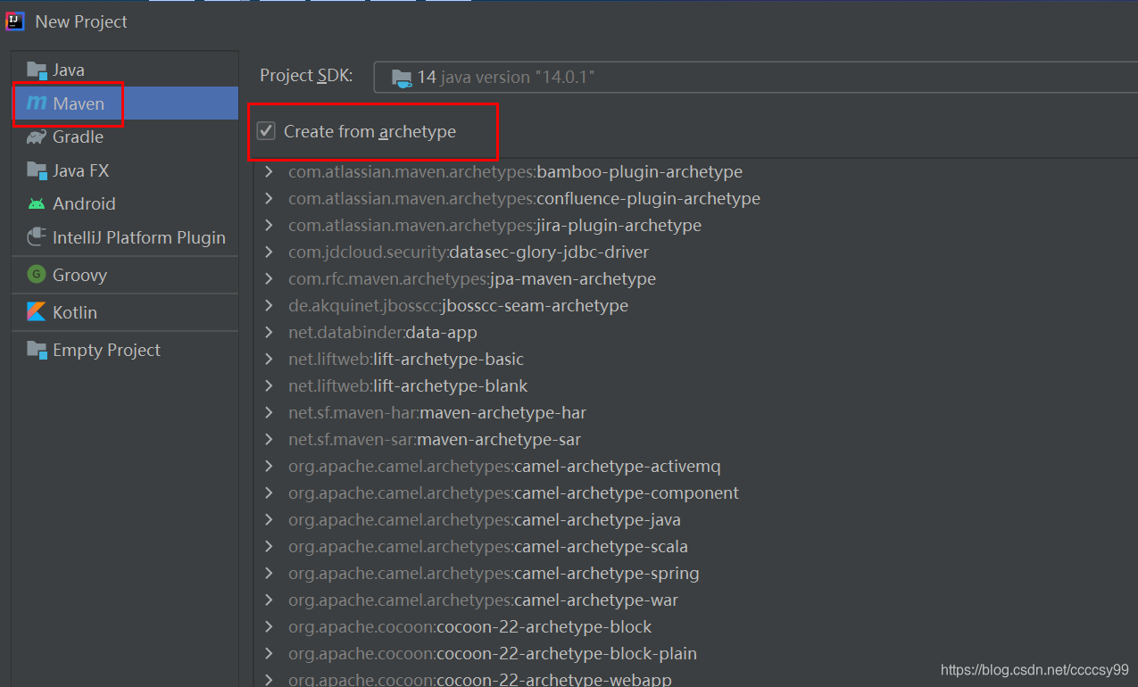Expand the datasec-glory-jdbc-driver node
Viewport: 1138px width, 687px height.
(x=270, y=252)
